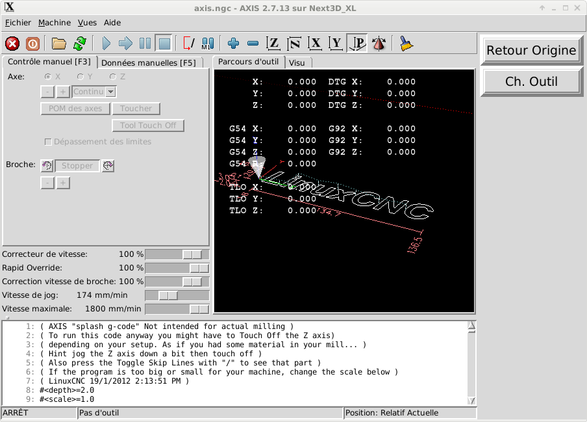
Task: Click the Position: Relatif Actuelle status field
Action: click(x=410, y=413)
